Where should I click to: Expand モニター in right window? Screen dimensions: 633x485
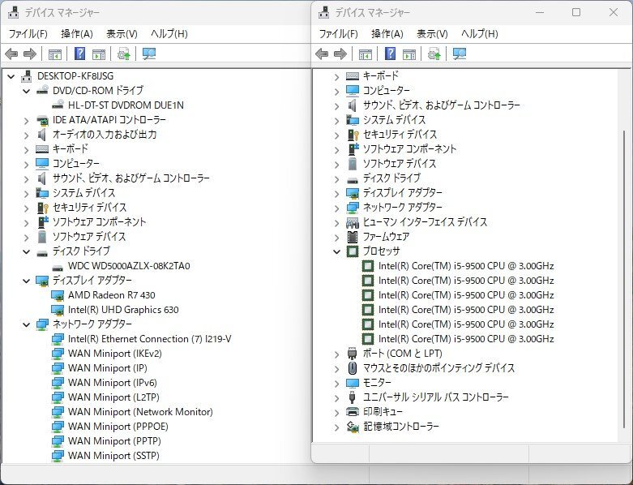336,383
